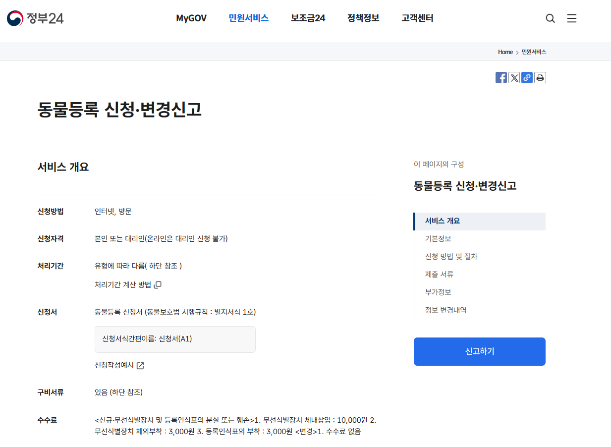Open the 정책정보 menu
Screen dimensions: 611x447
point(362,18)
